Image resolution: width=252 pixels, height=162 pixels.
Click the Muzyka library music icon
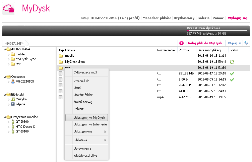[x=13, y=99]
